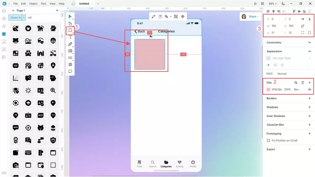Click the create component icon
Image resolution: width=315 pixels, height=177 pixels.
pos(183,17)
